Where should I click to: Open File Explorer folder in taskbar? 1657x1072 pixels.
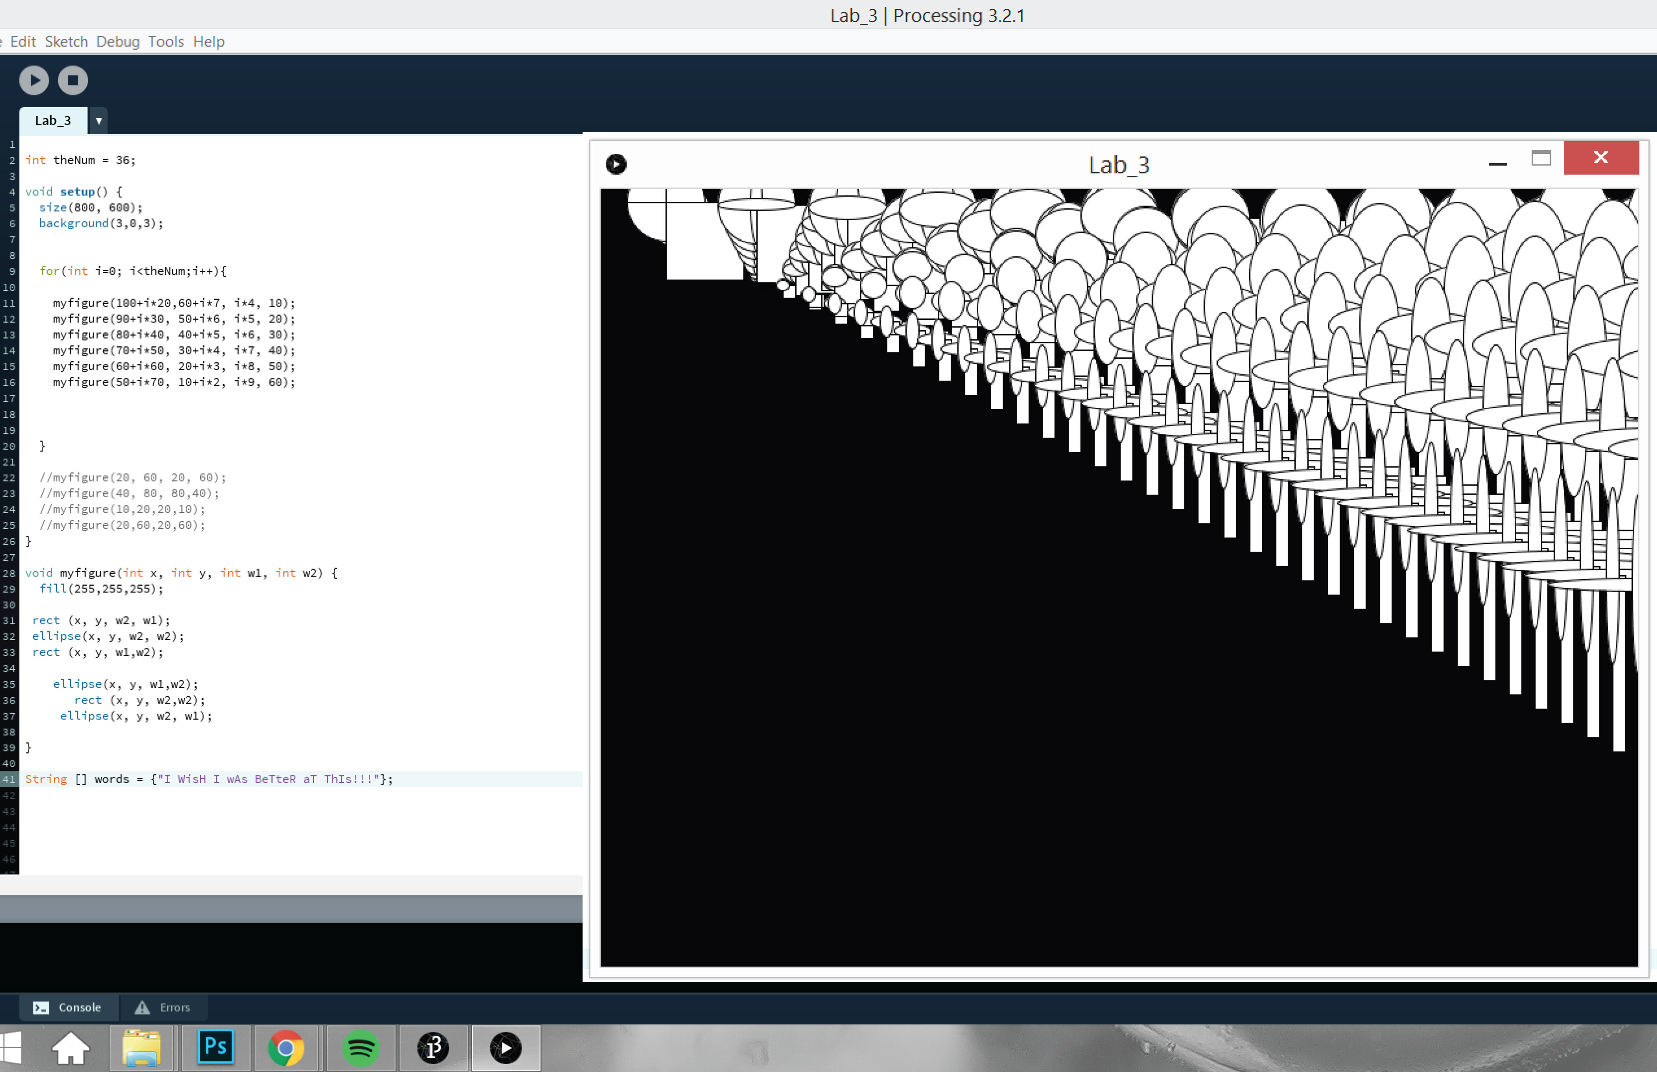(142, 1047)
